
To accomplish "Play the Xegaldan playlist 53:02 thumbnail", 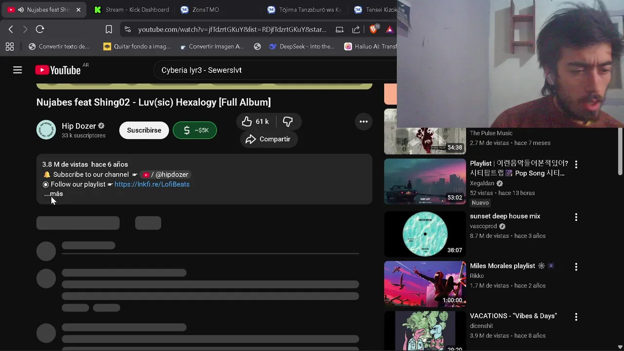I will click(425, 182).
